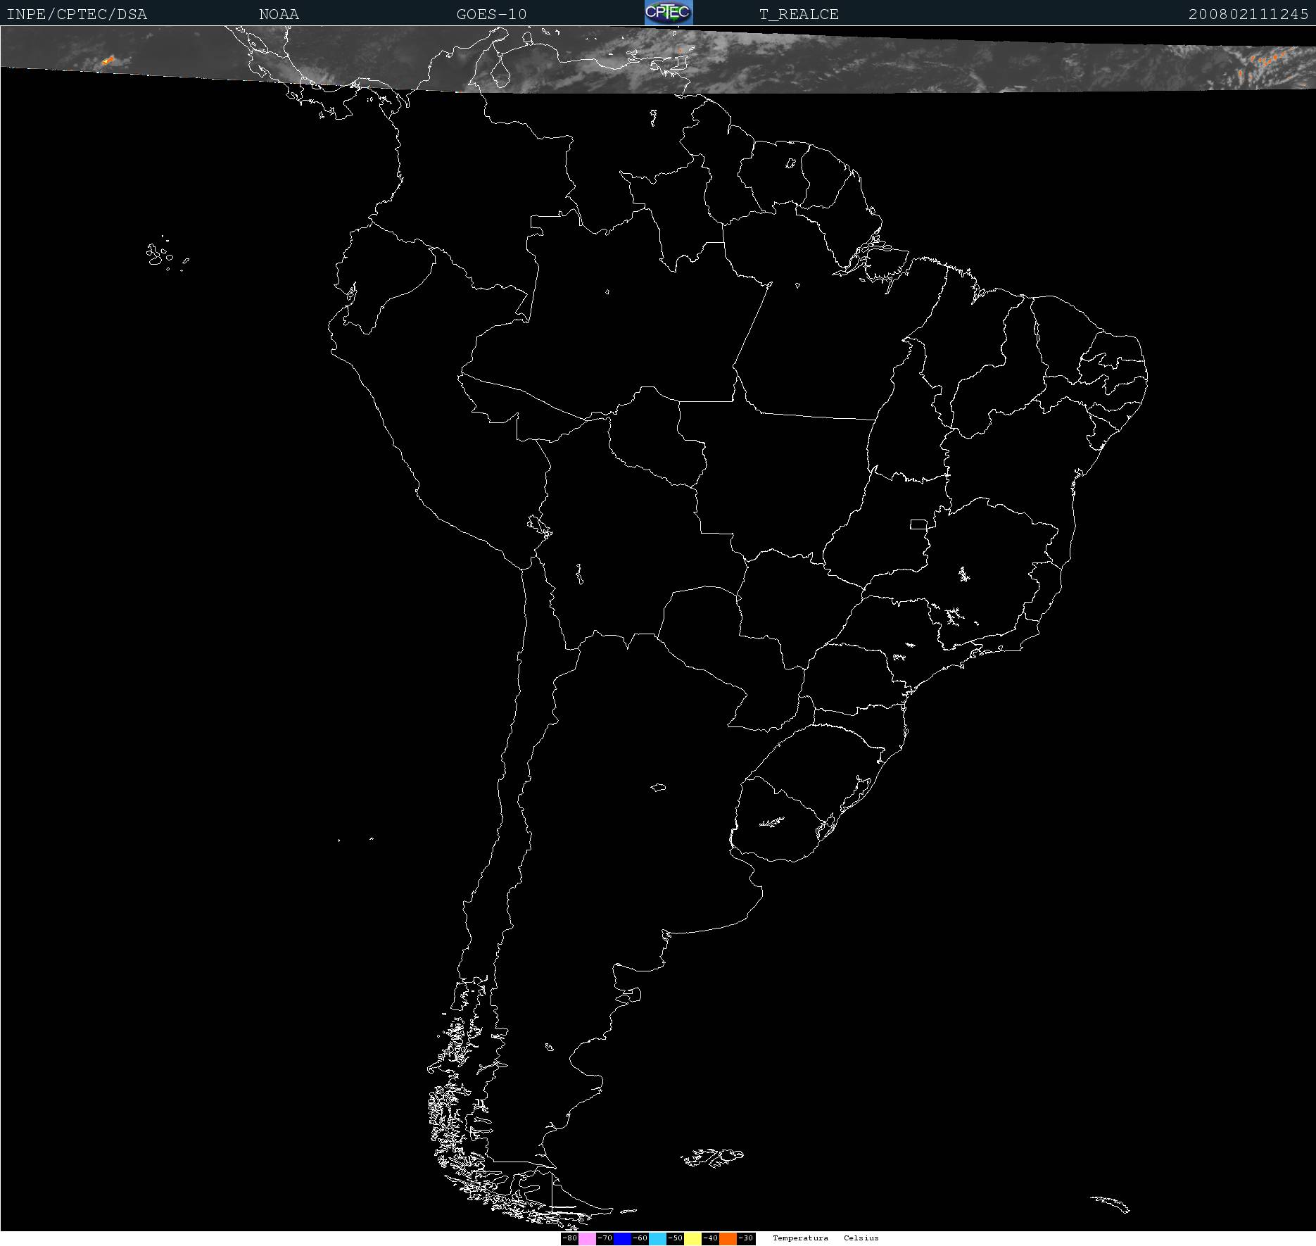
Task: Pick the light blue legend swatch
Action: tap(657, 1238)
